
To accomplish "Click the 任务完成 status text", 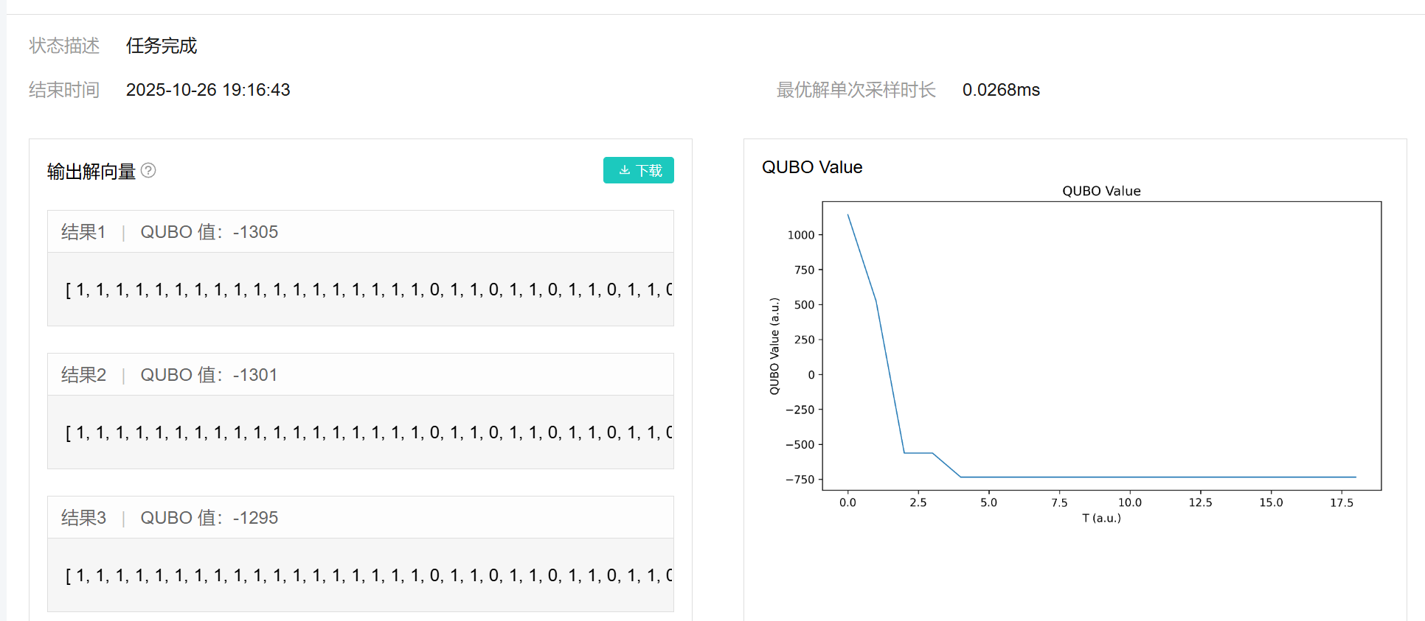I will coord(162,46).
